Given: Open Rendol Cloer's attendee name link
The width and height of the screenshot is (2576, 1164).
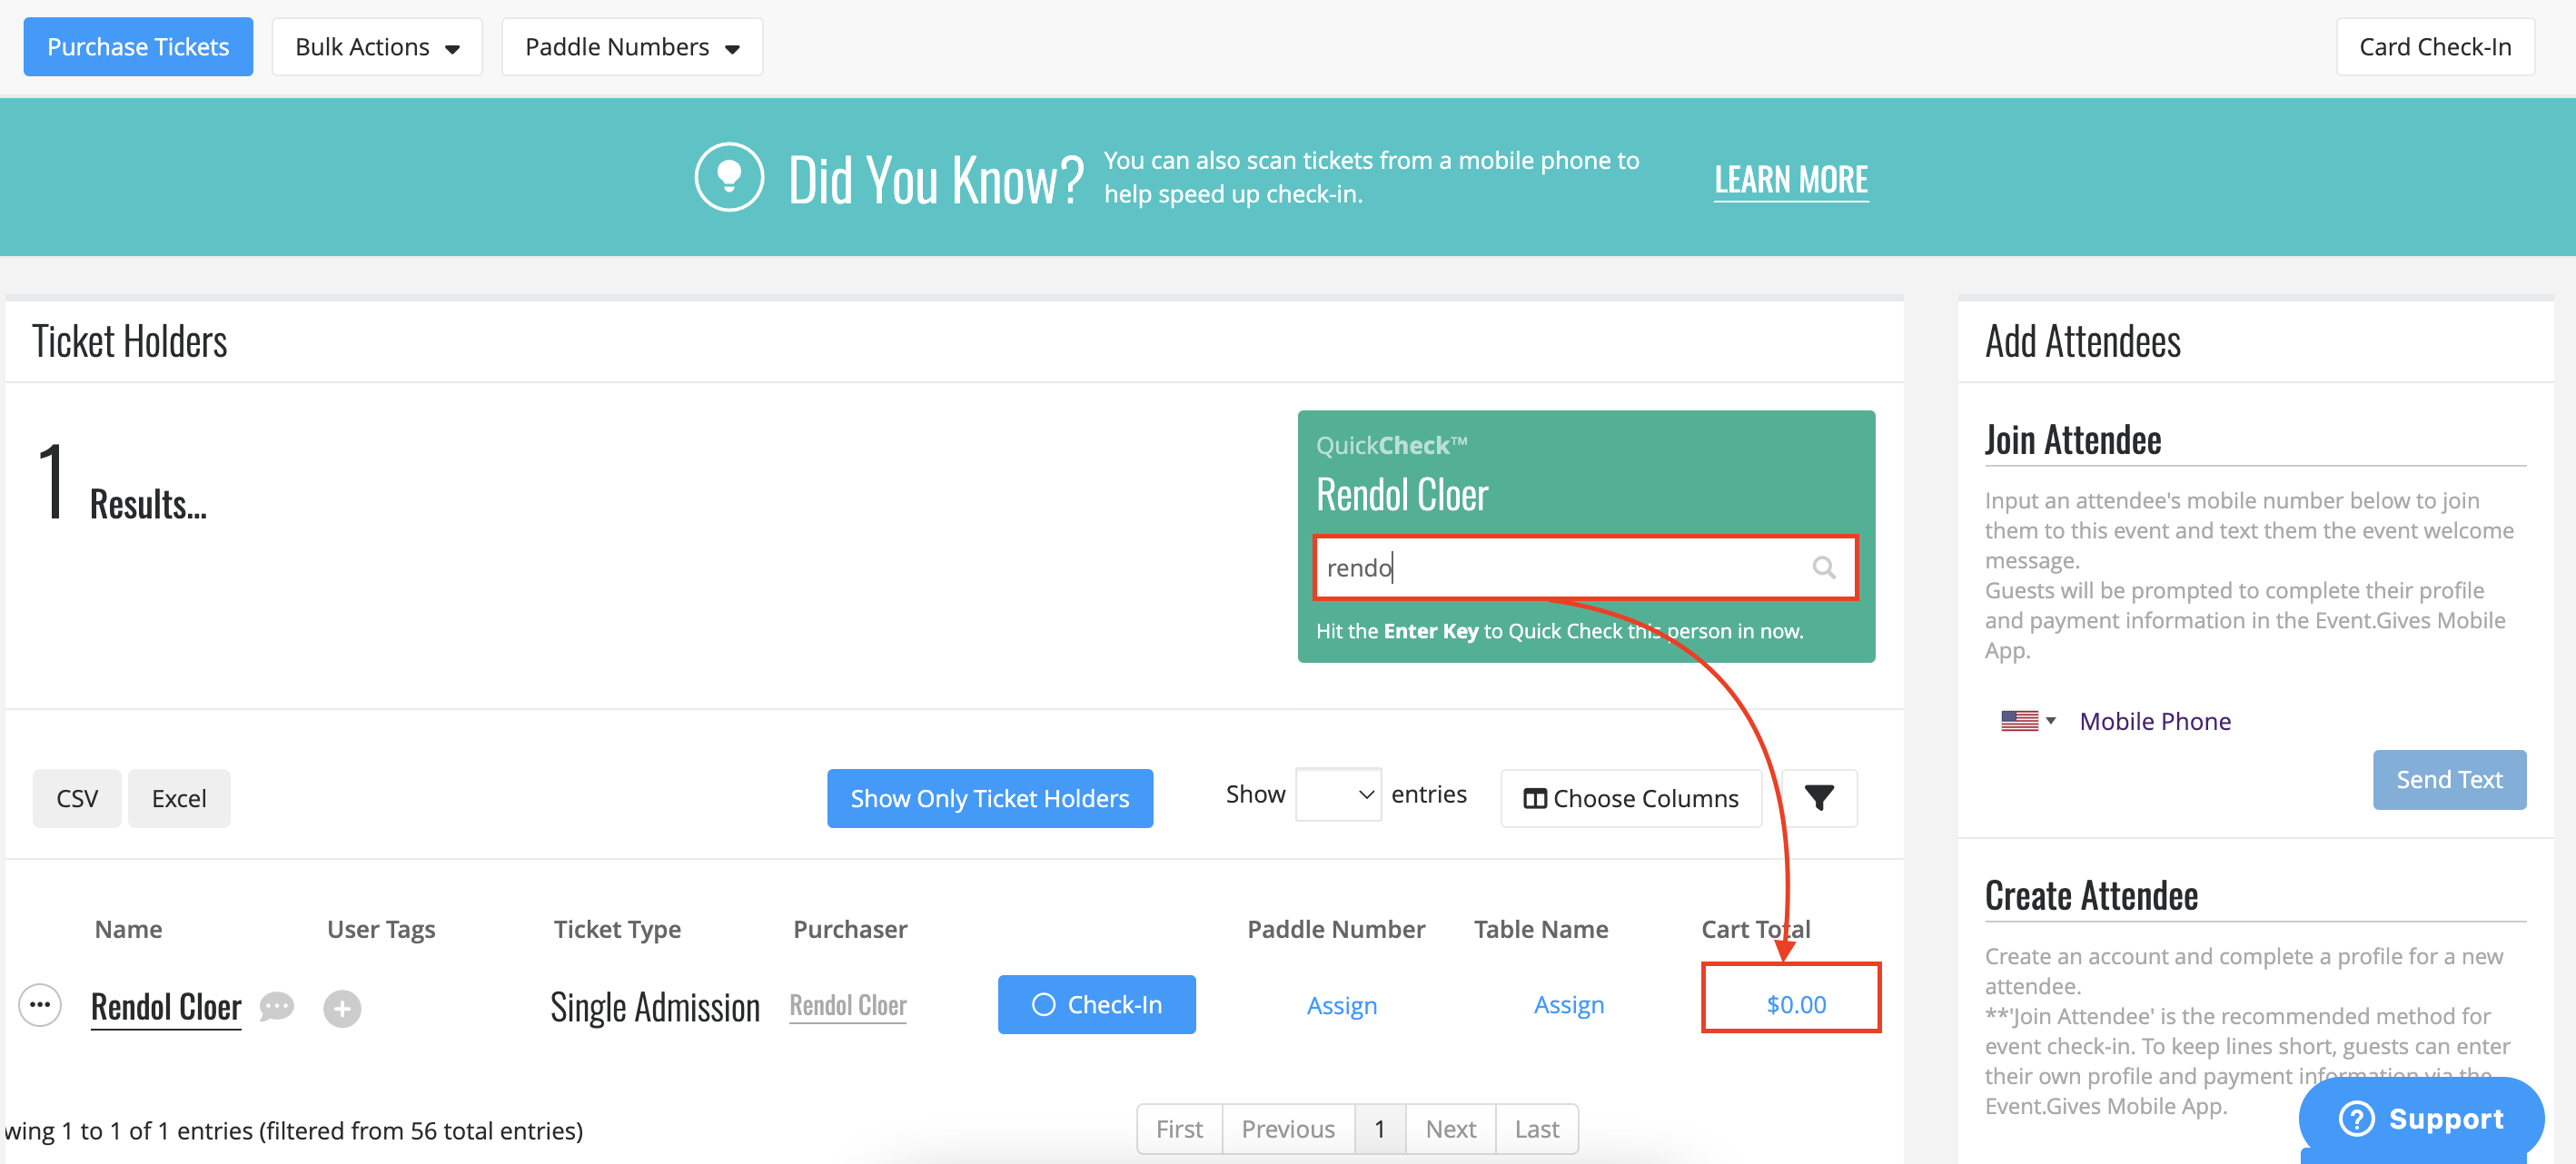Looking at the screenshot, I should [x=166, y=1006].
